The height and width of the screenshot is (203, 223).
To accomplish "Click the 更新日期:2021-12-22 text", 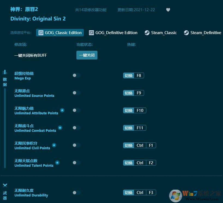I will tap(136, 10).
